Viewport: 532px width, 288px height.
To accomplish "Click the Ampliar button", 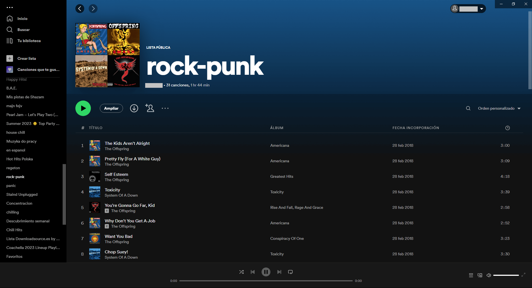I will click(111, 108).
